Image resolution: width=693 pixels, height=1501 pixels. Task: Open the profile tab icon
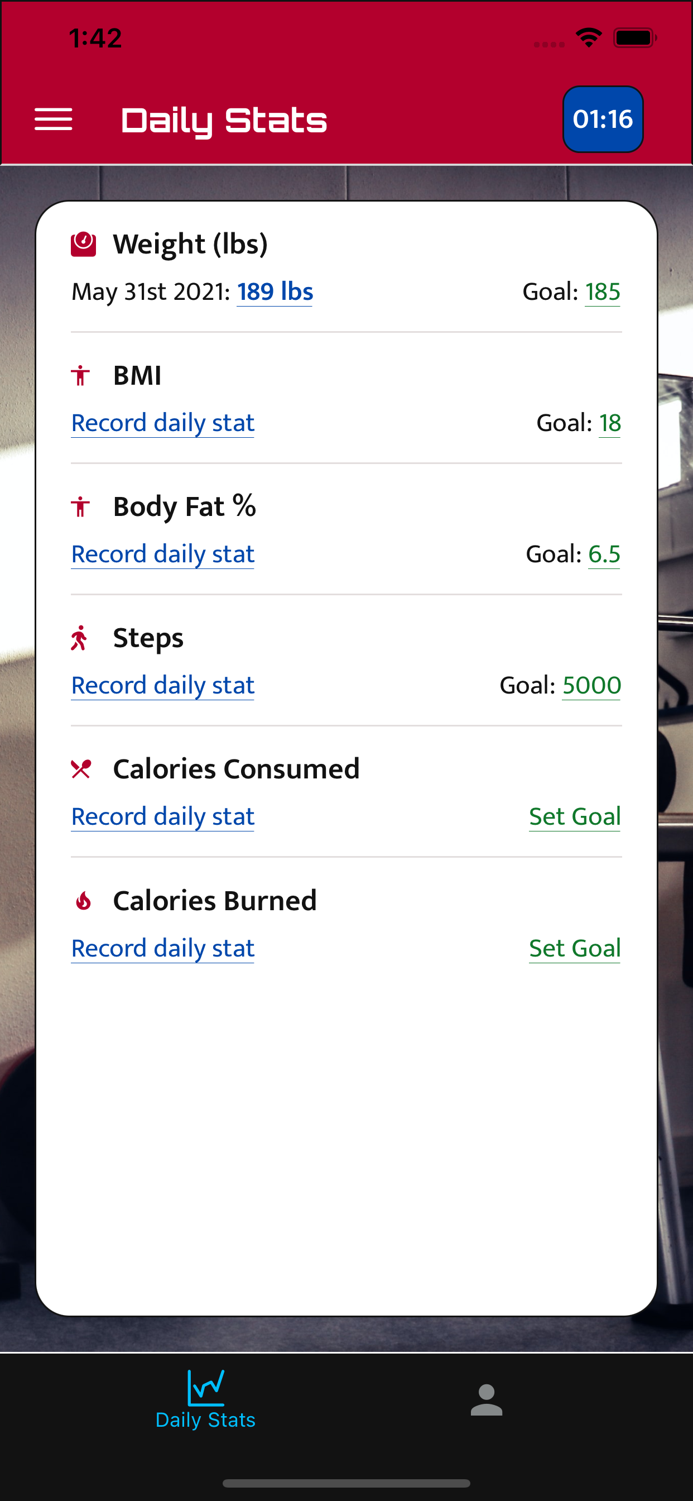pyautogui.click(x=486, y=1400)
